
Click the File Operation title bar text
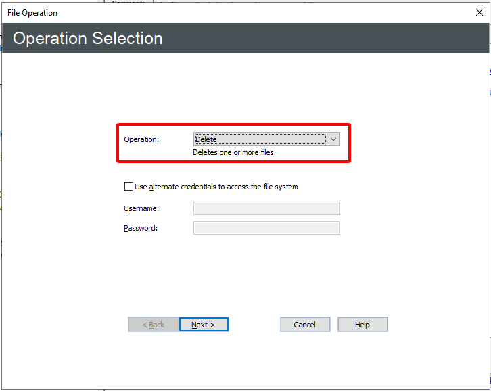point(32,13)
